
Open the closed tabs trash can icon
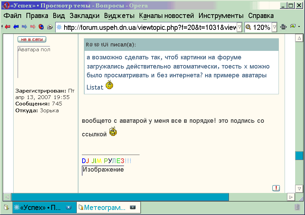pos(297,207)
